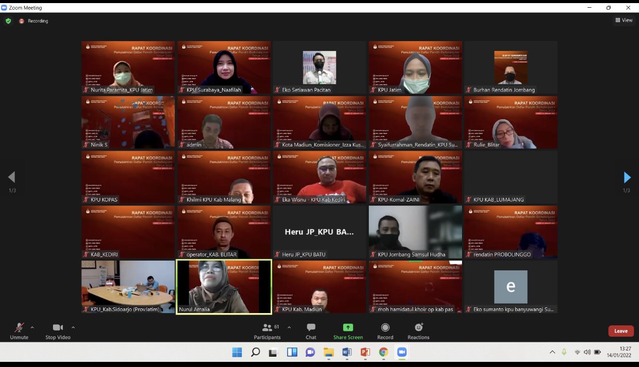Open the Reactions menu
639x367 pixels.
pyautogui.click(x=418, y=331)
